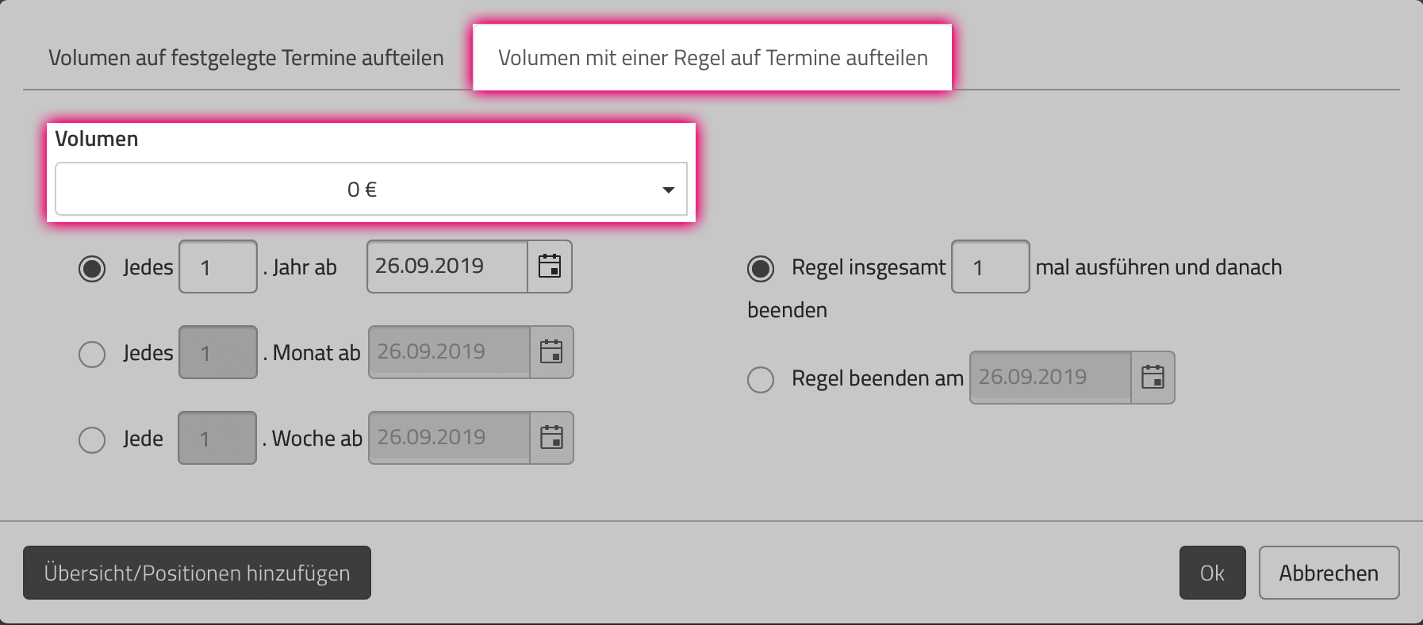The height and width of the screenshot is (625, 1423).
Task: Click the 'Regel beenden am' date field
Action: coord(1050,378)
